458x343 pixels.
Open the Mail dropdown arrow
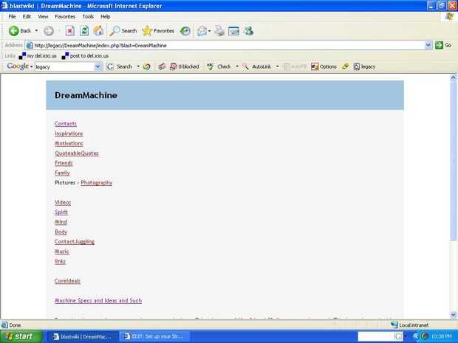[210, 31]
